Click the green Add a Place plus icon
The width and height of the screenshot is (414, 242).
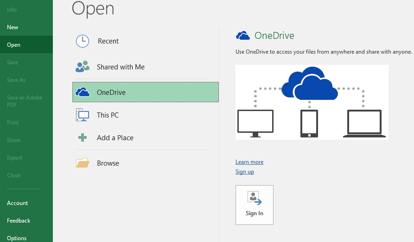tap(82, 137)
